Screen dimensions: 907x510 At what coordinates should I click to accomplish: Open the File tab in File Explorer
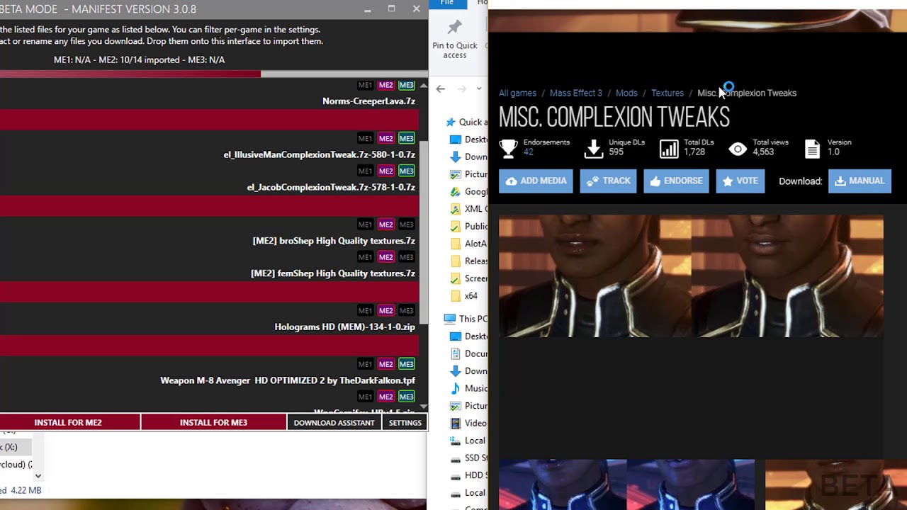446,3
